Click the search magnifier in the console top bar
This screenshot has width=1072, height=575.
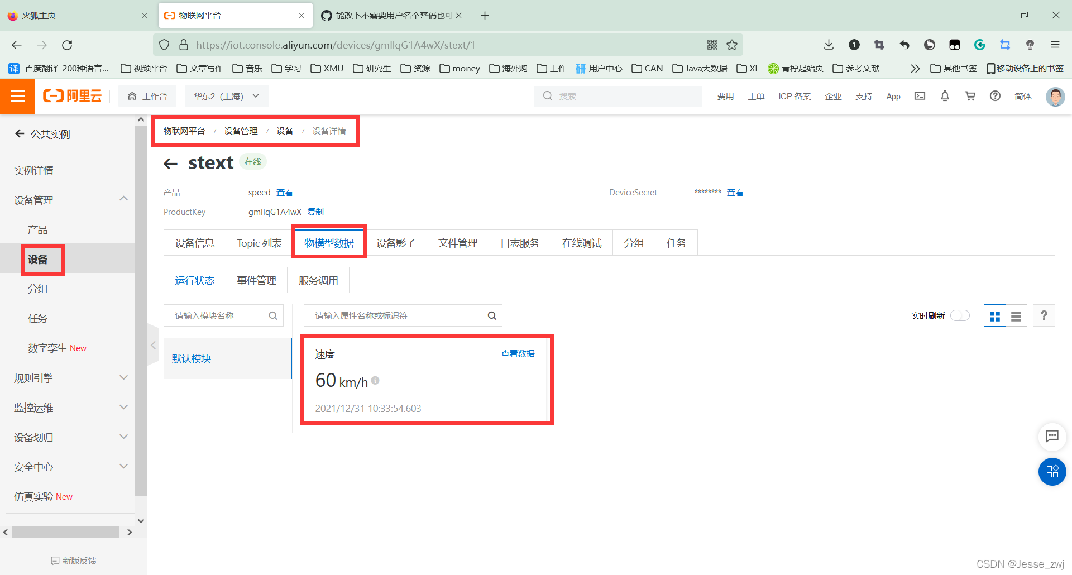pos(547,96)
